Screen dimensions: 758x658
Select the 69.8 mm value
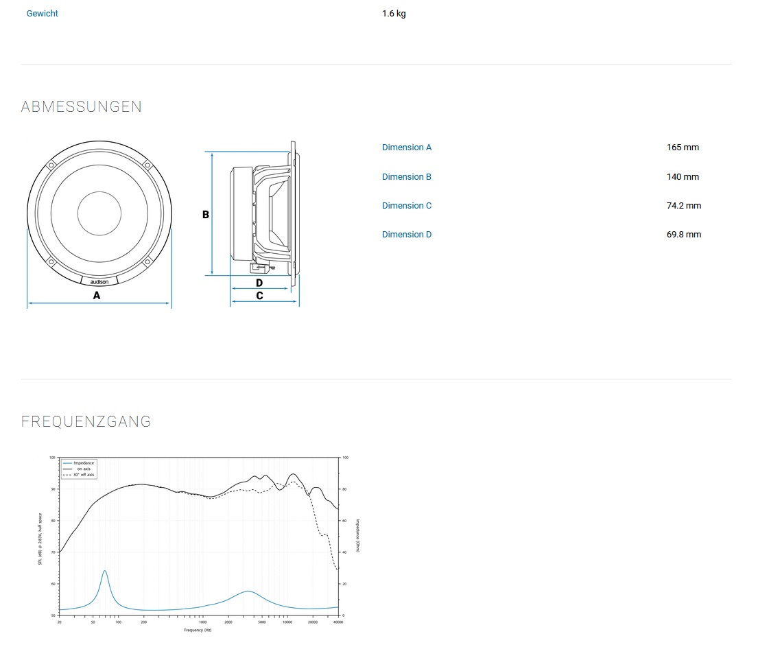(x=683, y=235)
